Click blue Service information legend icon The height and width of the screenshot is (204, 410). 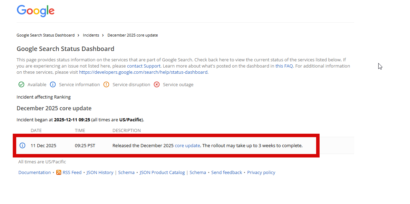click(x=53, y=84)
